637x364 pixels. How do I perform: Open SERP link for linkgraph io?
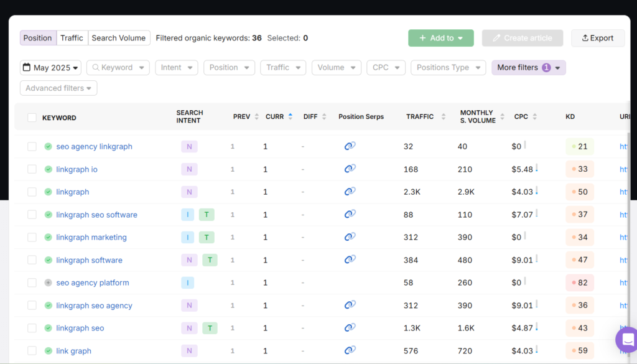350,169
